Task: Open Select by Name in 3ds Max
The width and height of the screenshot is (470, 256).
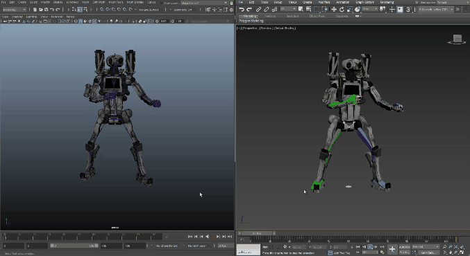Action: coord(308,10)
